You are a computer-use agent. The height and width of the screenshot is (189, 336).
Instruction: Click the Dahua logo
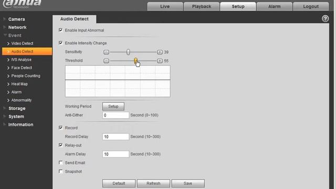click(22, 4)
